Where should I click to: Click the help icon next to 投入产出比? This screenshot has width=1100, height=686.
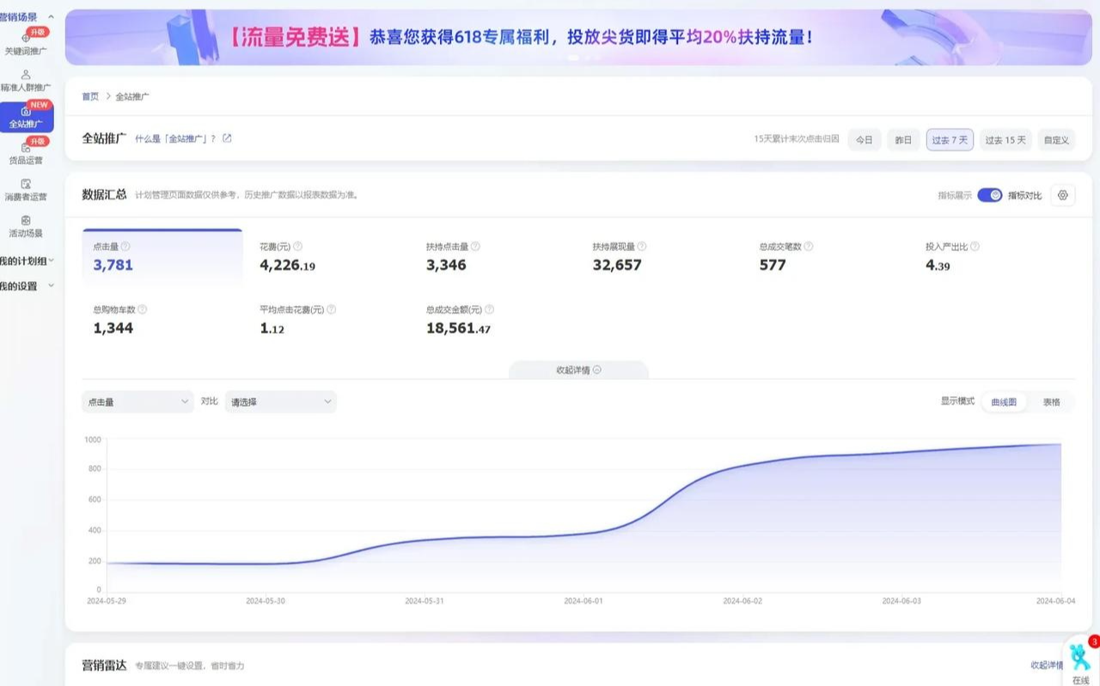[x=975, y=247]
